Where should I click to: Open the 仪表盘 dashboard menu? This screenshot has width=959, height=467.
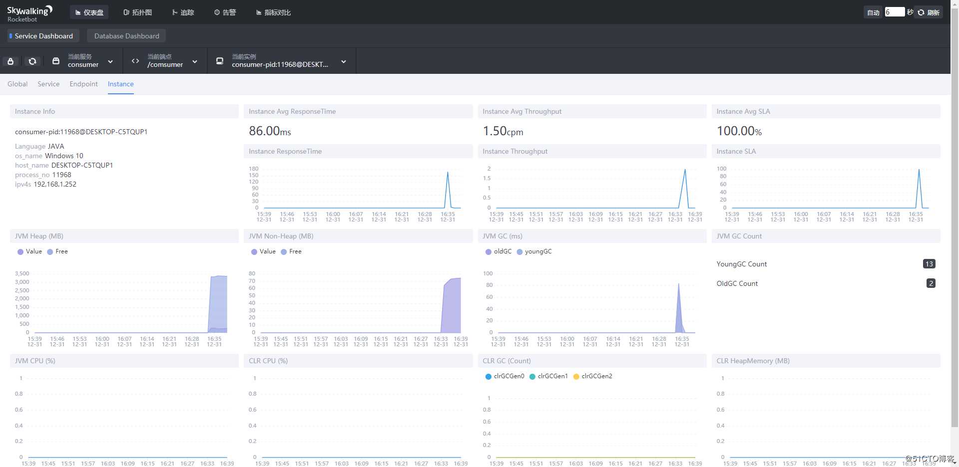tap(89, 12)
